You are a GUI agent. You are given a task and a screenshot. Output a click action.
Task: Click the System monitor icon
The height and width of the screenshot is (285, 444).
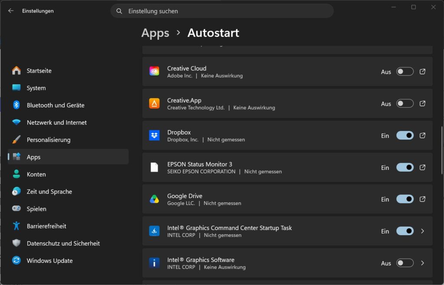(16, 87)
